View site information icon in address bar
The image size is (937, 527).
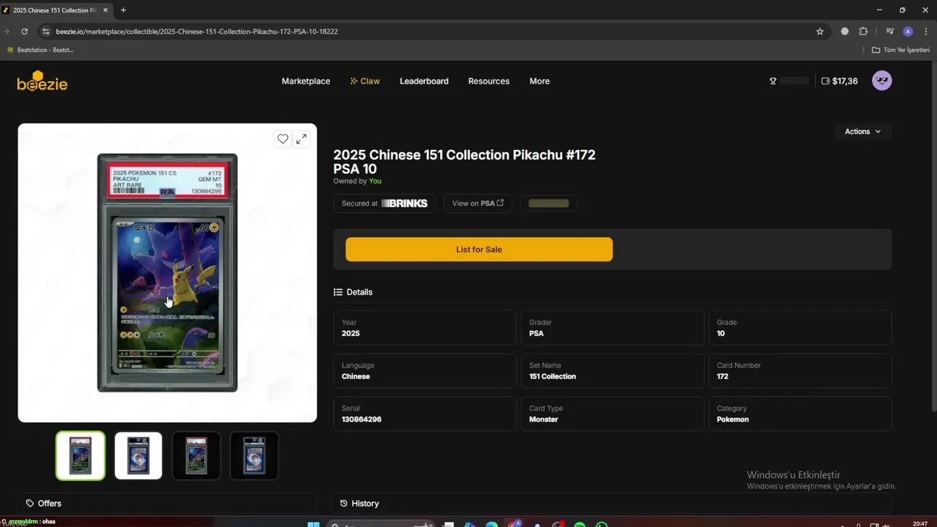[x=45, y=31]
